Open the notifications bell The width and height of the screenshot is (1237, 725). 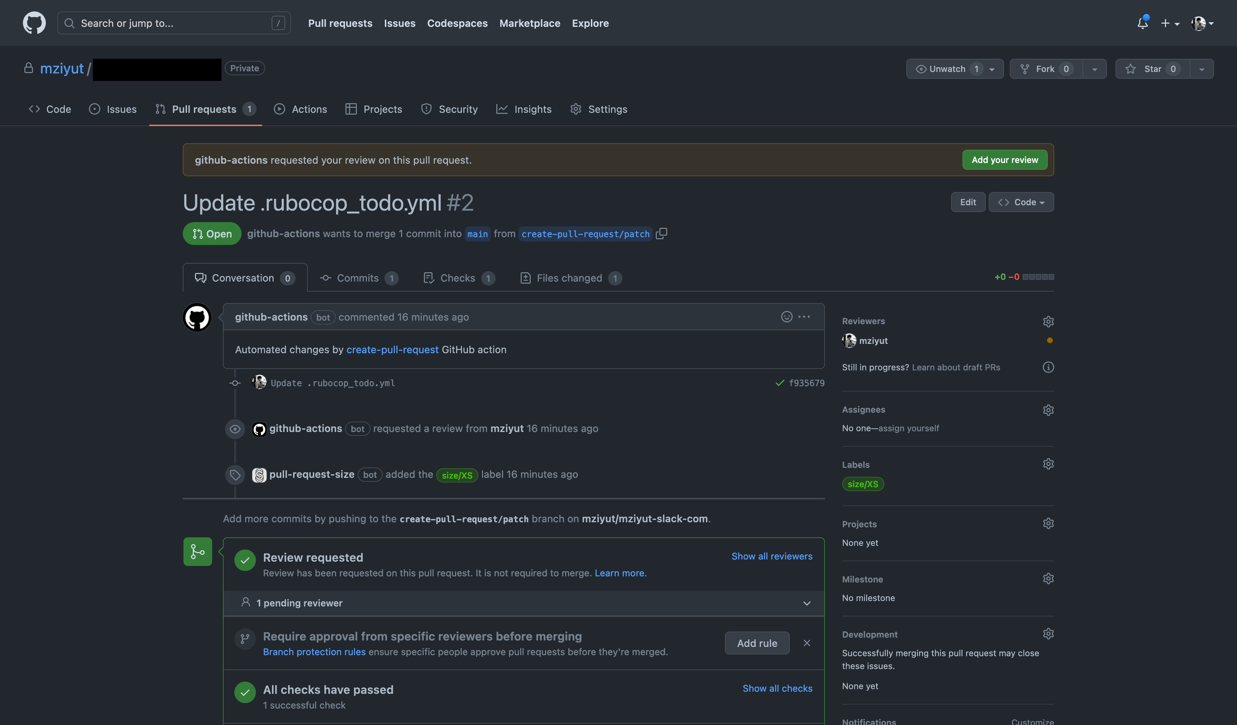click(x=1143, y=23)
